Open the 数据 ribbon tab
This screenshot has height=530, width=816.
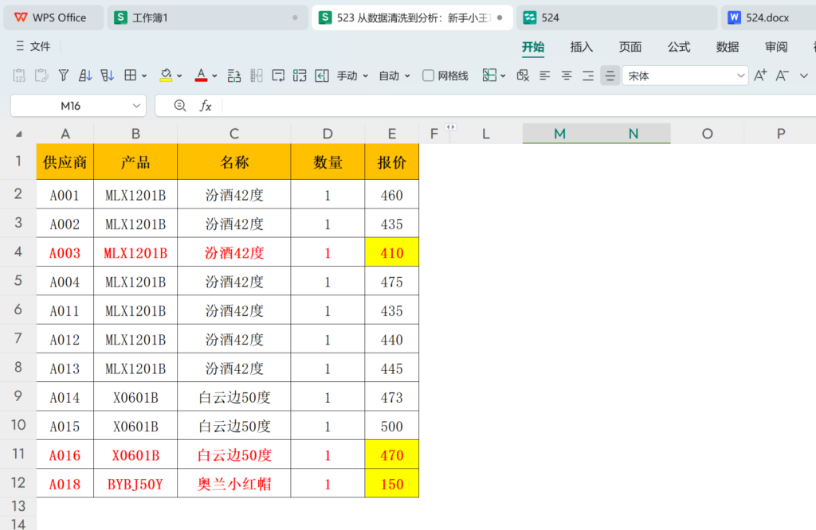click(728, 47)
